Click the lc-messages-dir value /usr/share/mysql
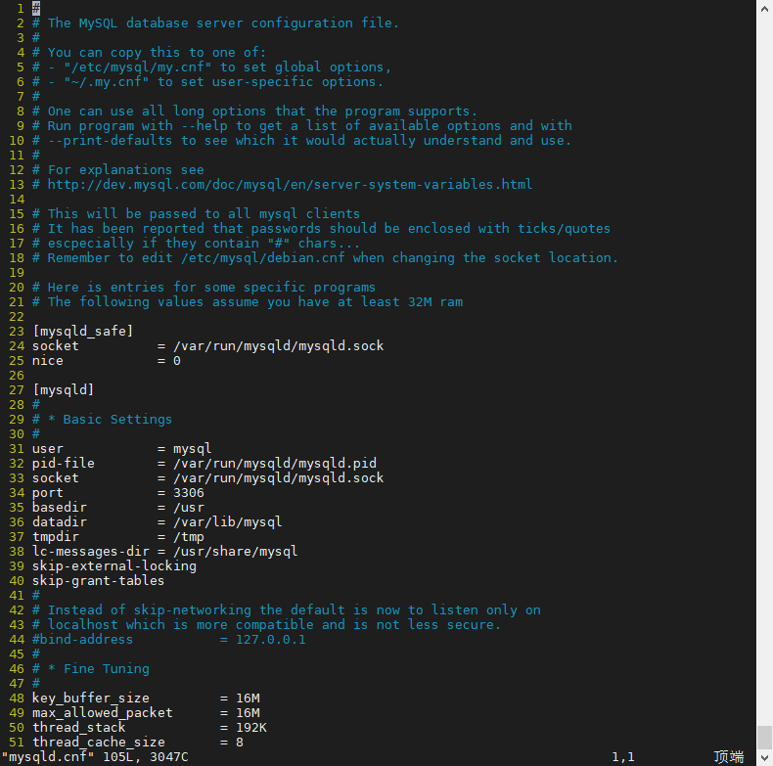 (235, 552)
